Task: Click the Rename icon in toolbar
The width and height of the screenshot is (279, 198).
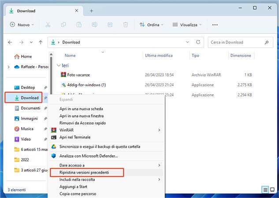Action: [x=94, y=25]
